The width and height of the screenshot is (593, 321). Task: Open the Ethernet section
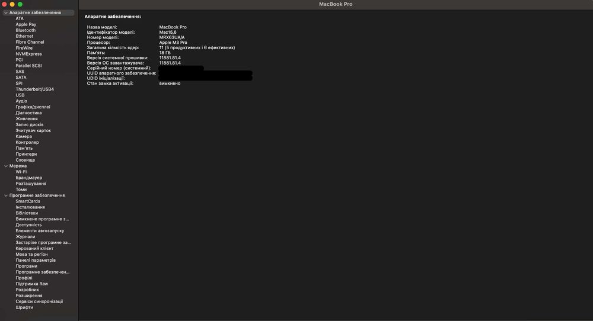click(x=24, y=36)
